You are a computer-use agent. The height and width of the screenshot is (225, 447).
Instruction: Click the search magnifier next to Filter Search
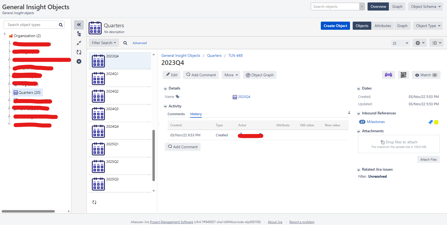tap(125, 43)
